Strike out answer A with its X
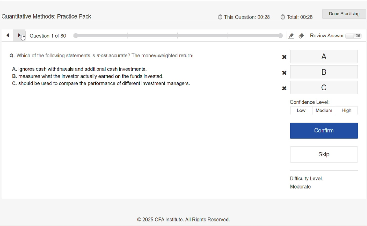The height and width of the screenshot is (226, 367). (x=284, y=57)
